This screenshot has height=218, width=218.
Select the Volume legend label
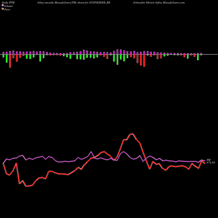tap(8, 6)
